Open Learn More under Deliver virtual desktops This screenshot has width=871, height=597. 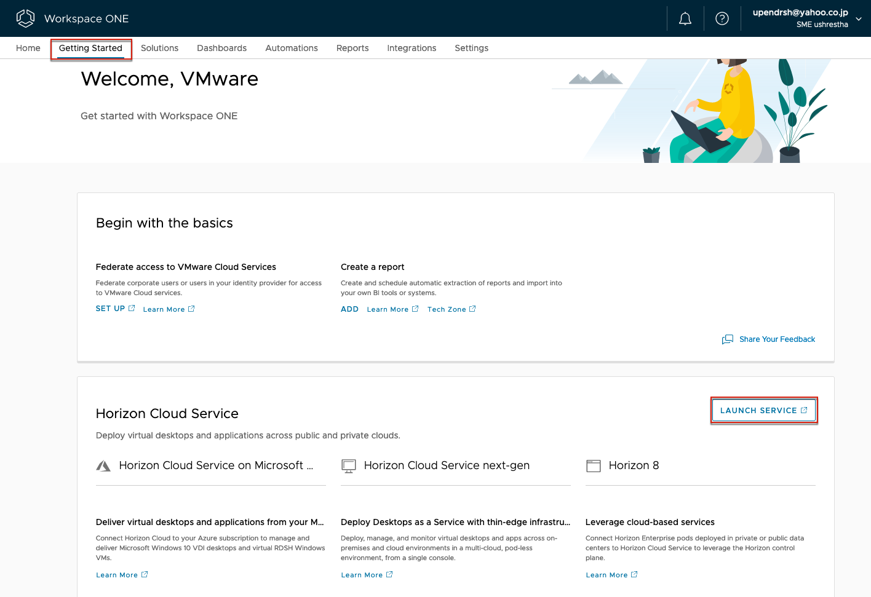(x=117, y=575)
